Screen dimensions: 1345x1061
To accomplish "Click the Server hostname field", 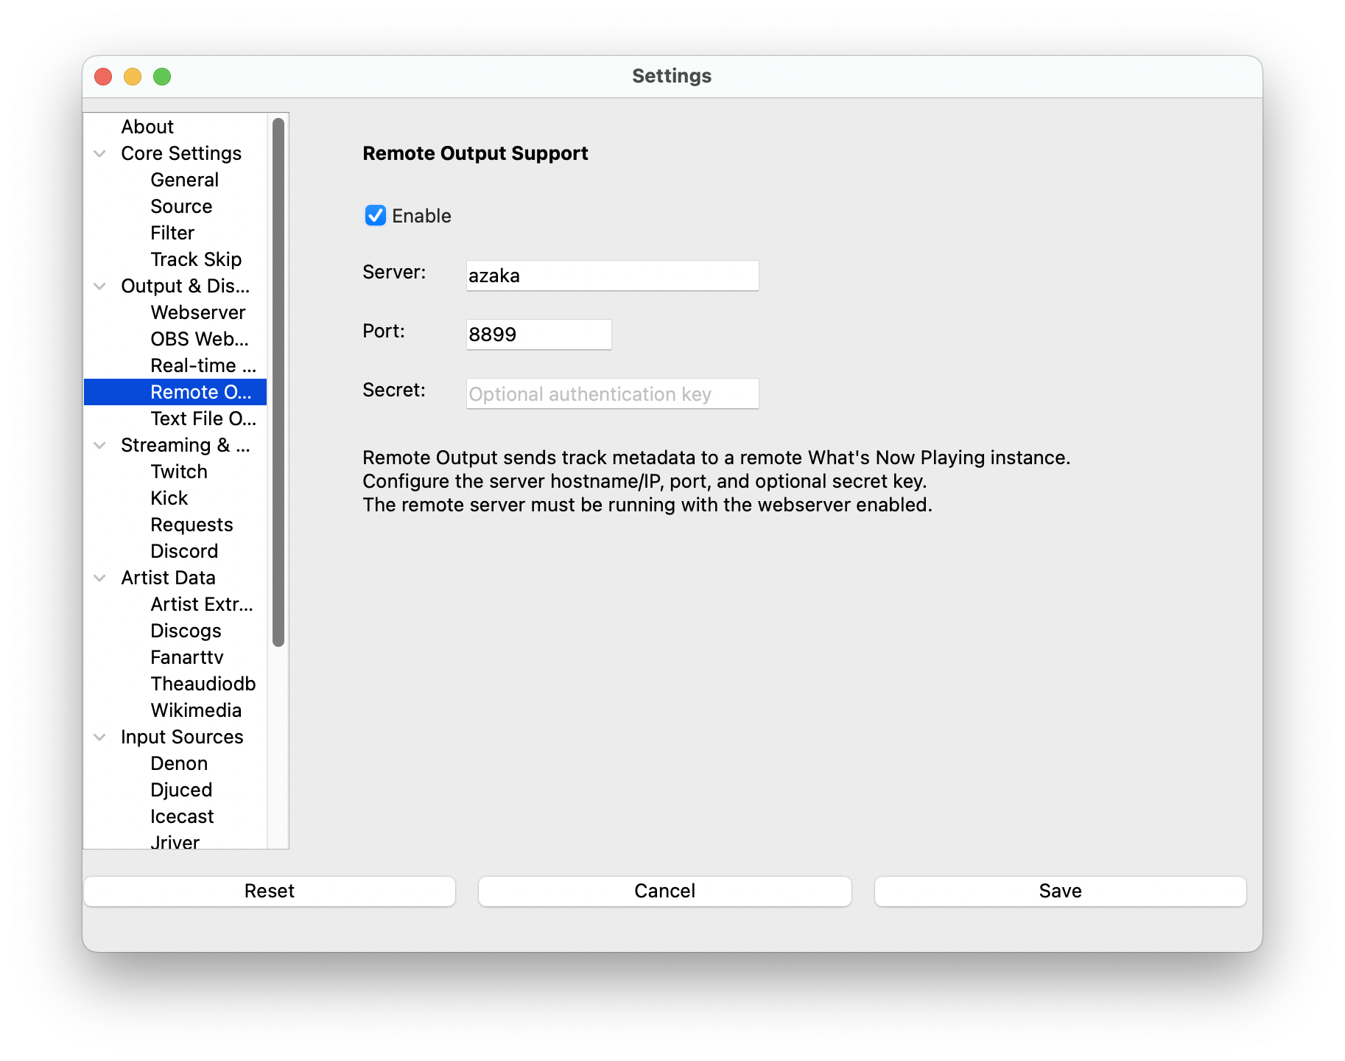I will [x=611, y=276].
